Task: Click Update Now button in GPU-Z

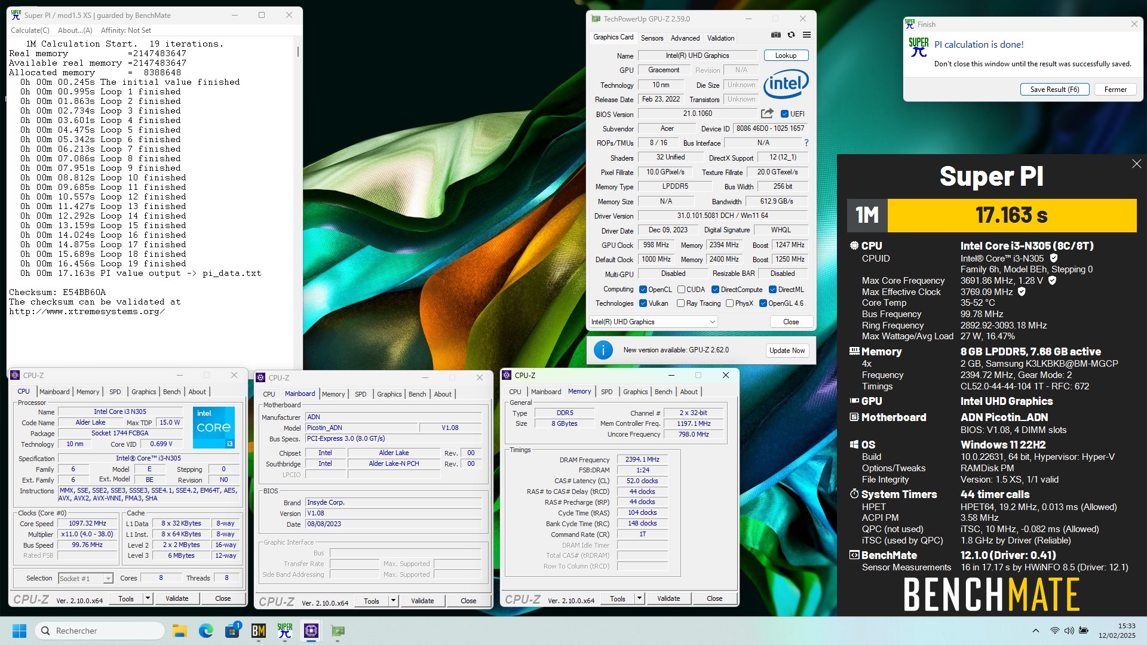Action: [x=787, y=351]
